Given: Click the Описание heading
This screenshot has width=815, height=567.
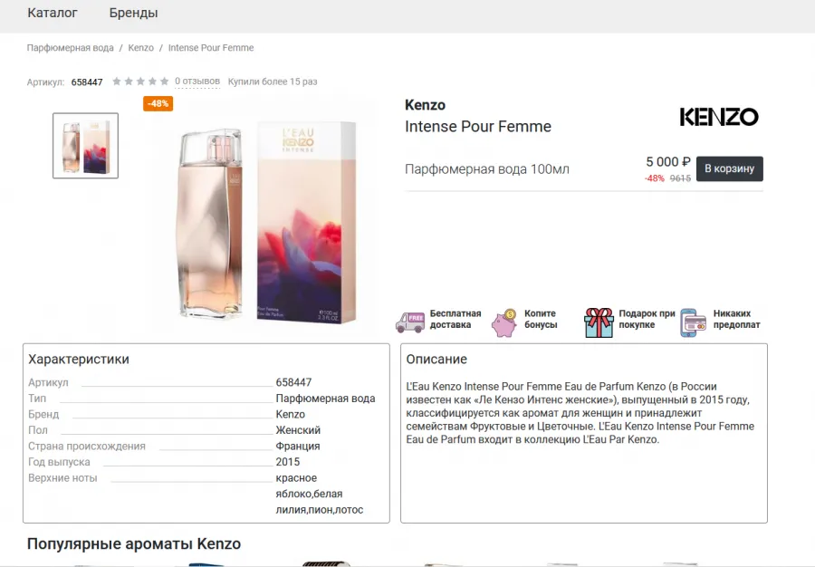Looking at the screenshot, I should click(436, 359).
